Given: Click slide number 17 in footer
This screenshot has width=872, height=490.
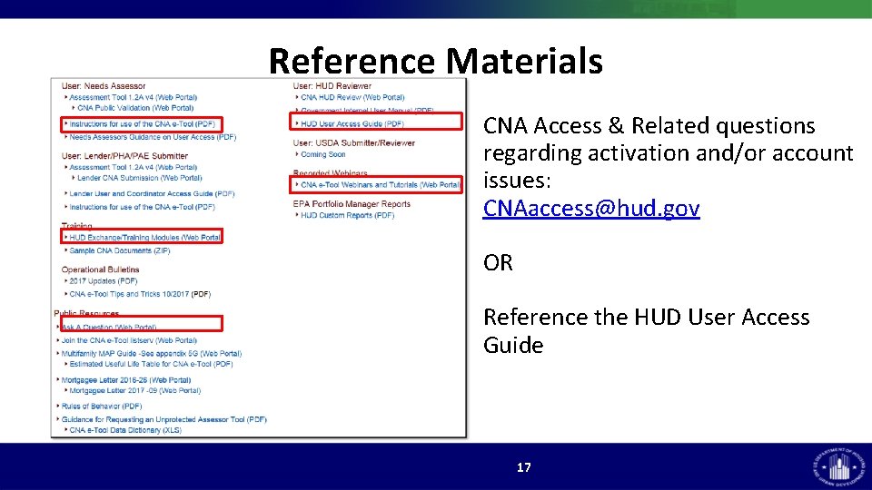Looking at the screenshot, I should pyautogui.click(x=524, y=467).
